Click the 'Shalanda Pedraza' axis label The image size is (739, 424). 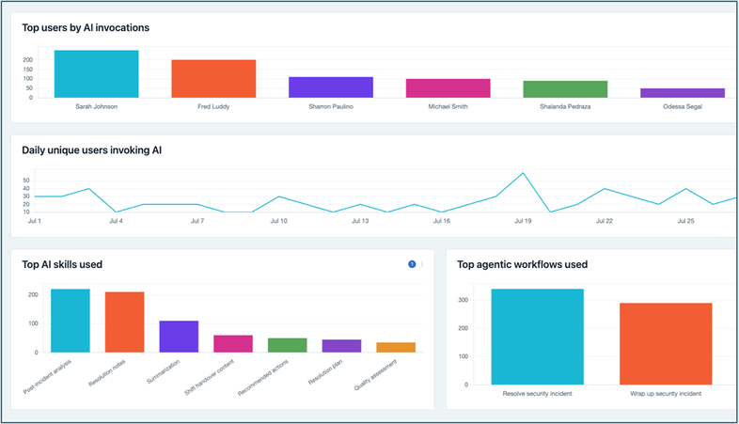[565, 106]
